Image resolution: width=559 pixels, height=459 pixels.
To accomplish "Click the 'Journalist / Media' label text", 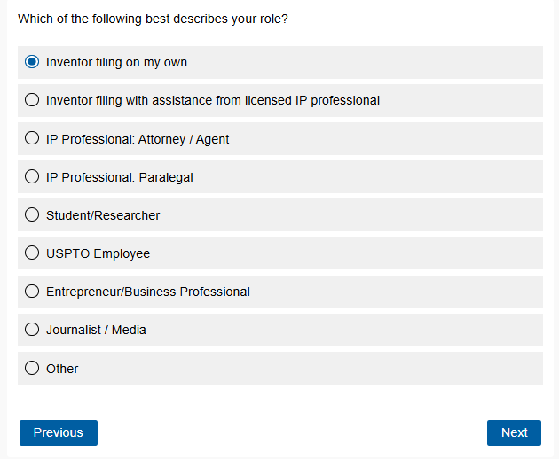I will [x=96, y=330].
